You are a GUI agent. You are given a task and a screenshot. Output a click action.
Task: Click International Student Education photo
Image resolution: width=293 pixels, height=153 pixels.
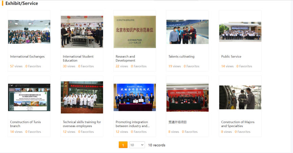point(82,32)
